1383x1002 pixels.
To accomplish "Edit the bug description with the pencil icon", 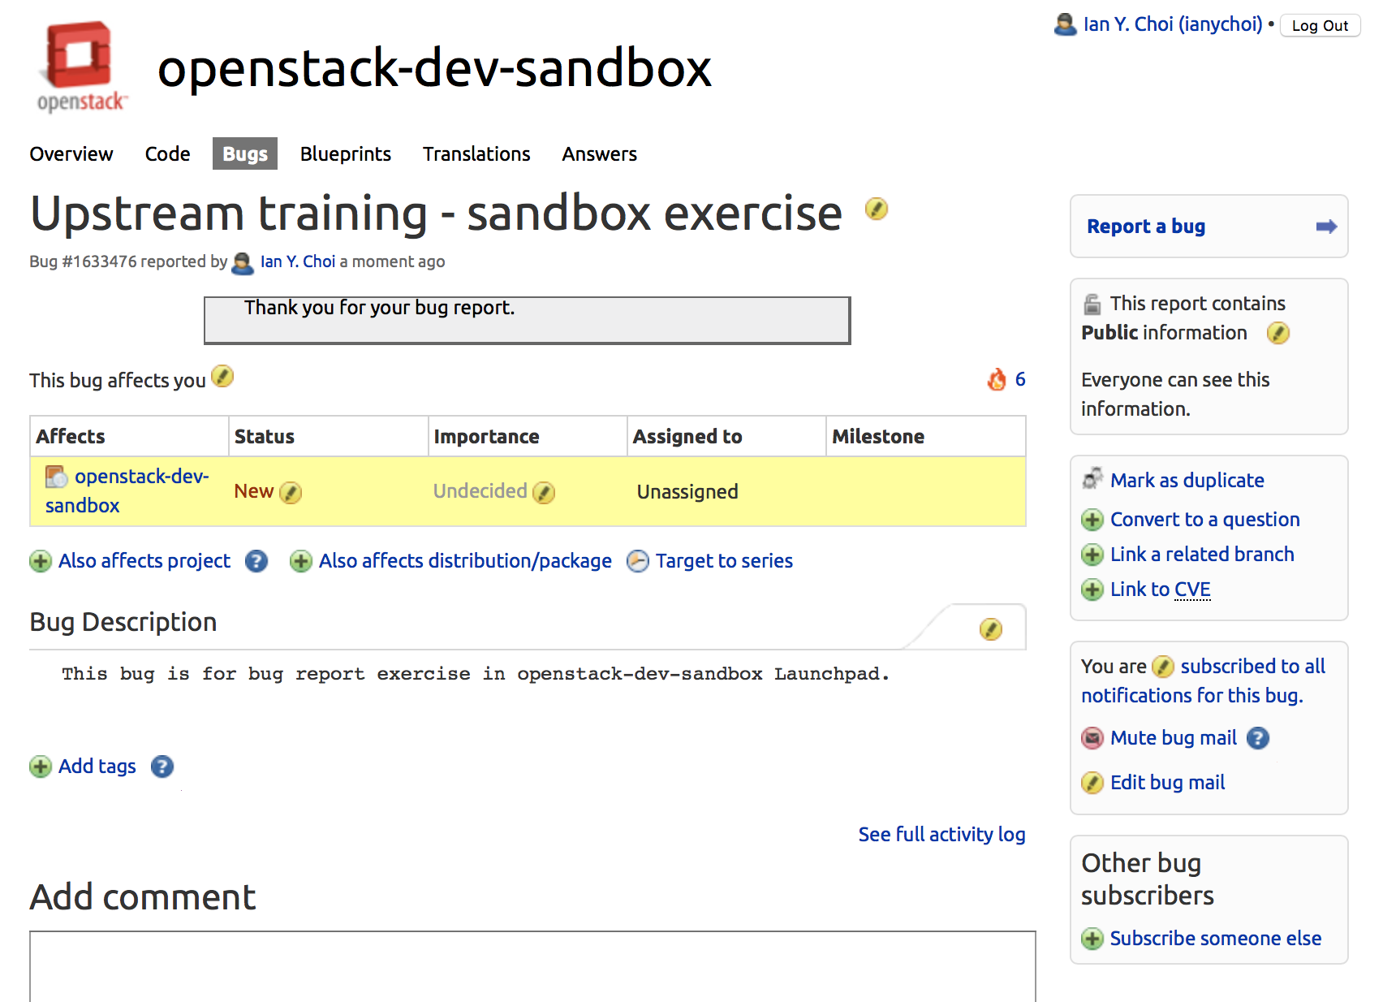I will point(990,629).
